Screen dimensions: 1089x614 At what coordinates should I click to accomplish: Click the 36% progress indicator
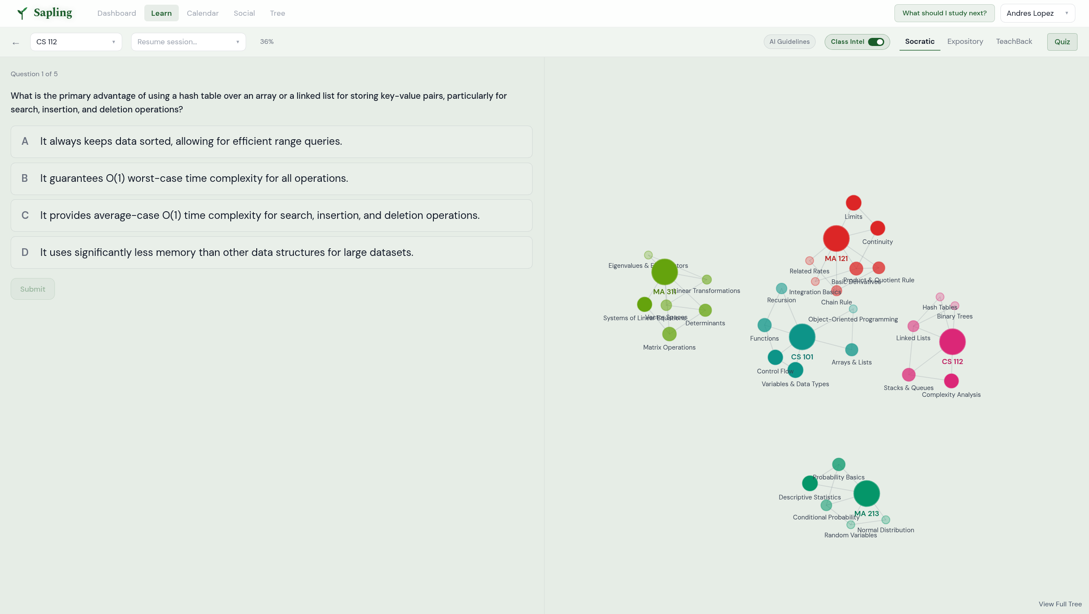pos(267,42)
